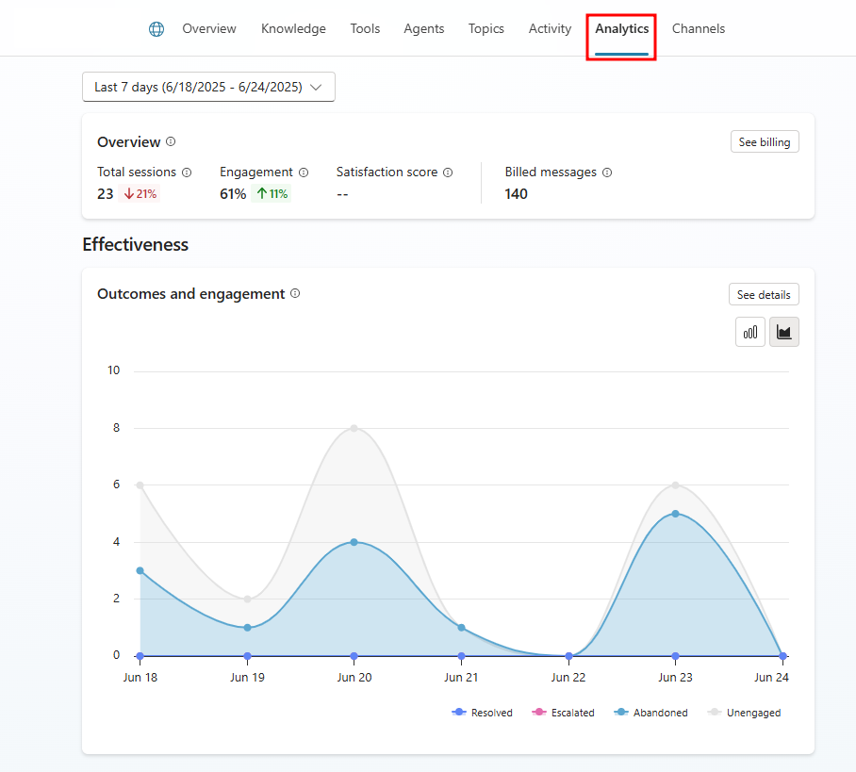Switch to the Knowledge tab
This screenshot has width=856, height=772.
point(293,29)
